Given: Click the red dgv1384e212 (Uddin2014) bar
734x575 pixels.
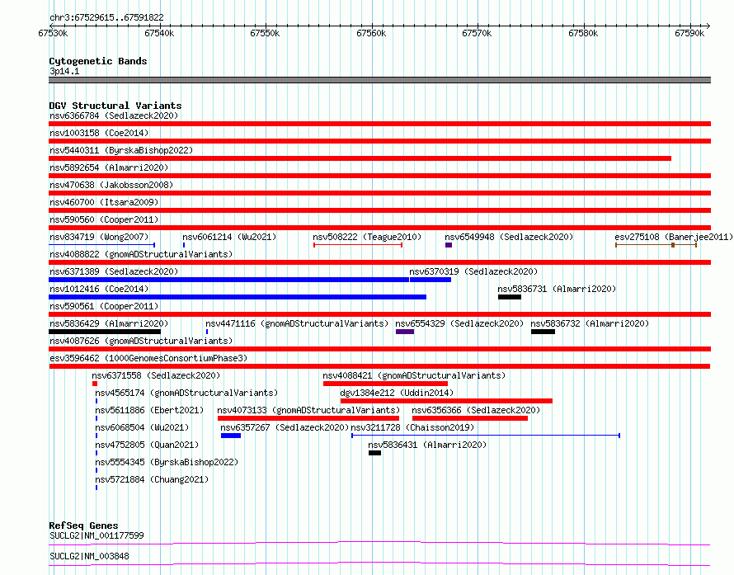Looking at the screenshot, I should click(x=446, y=401).
